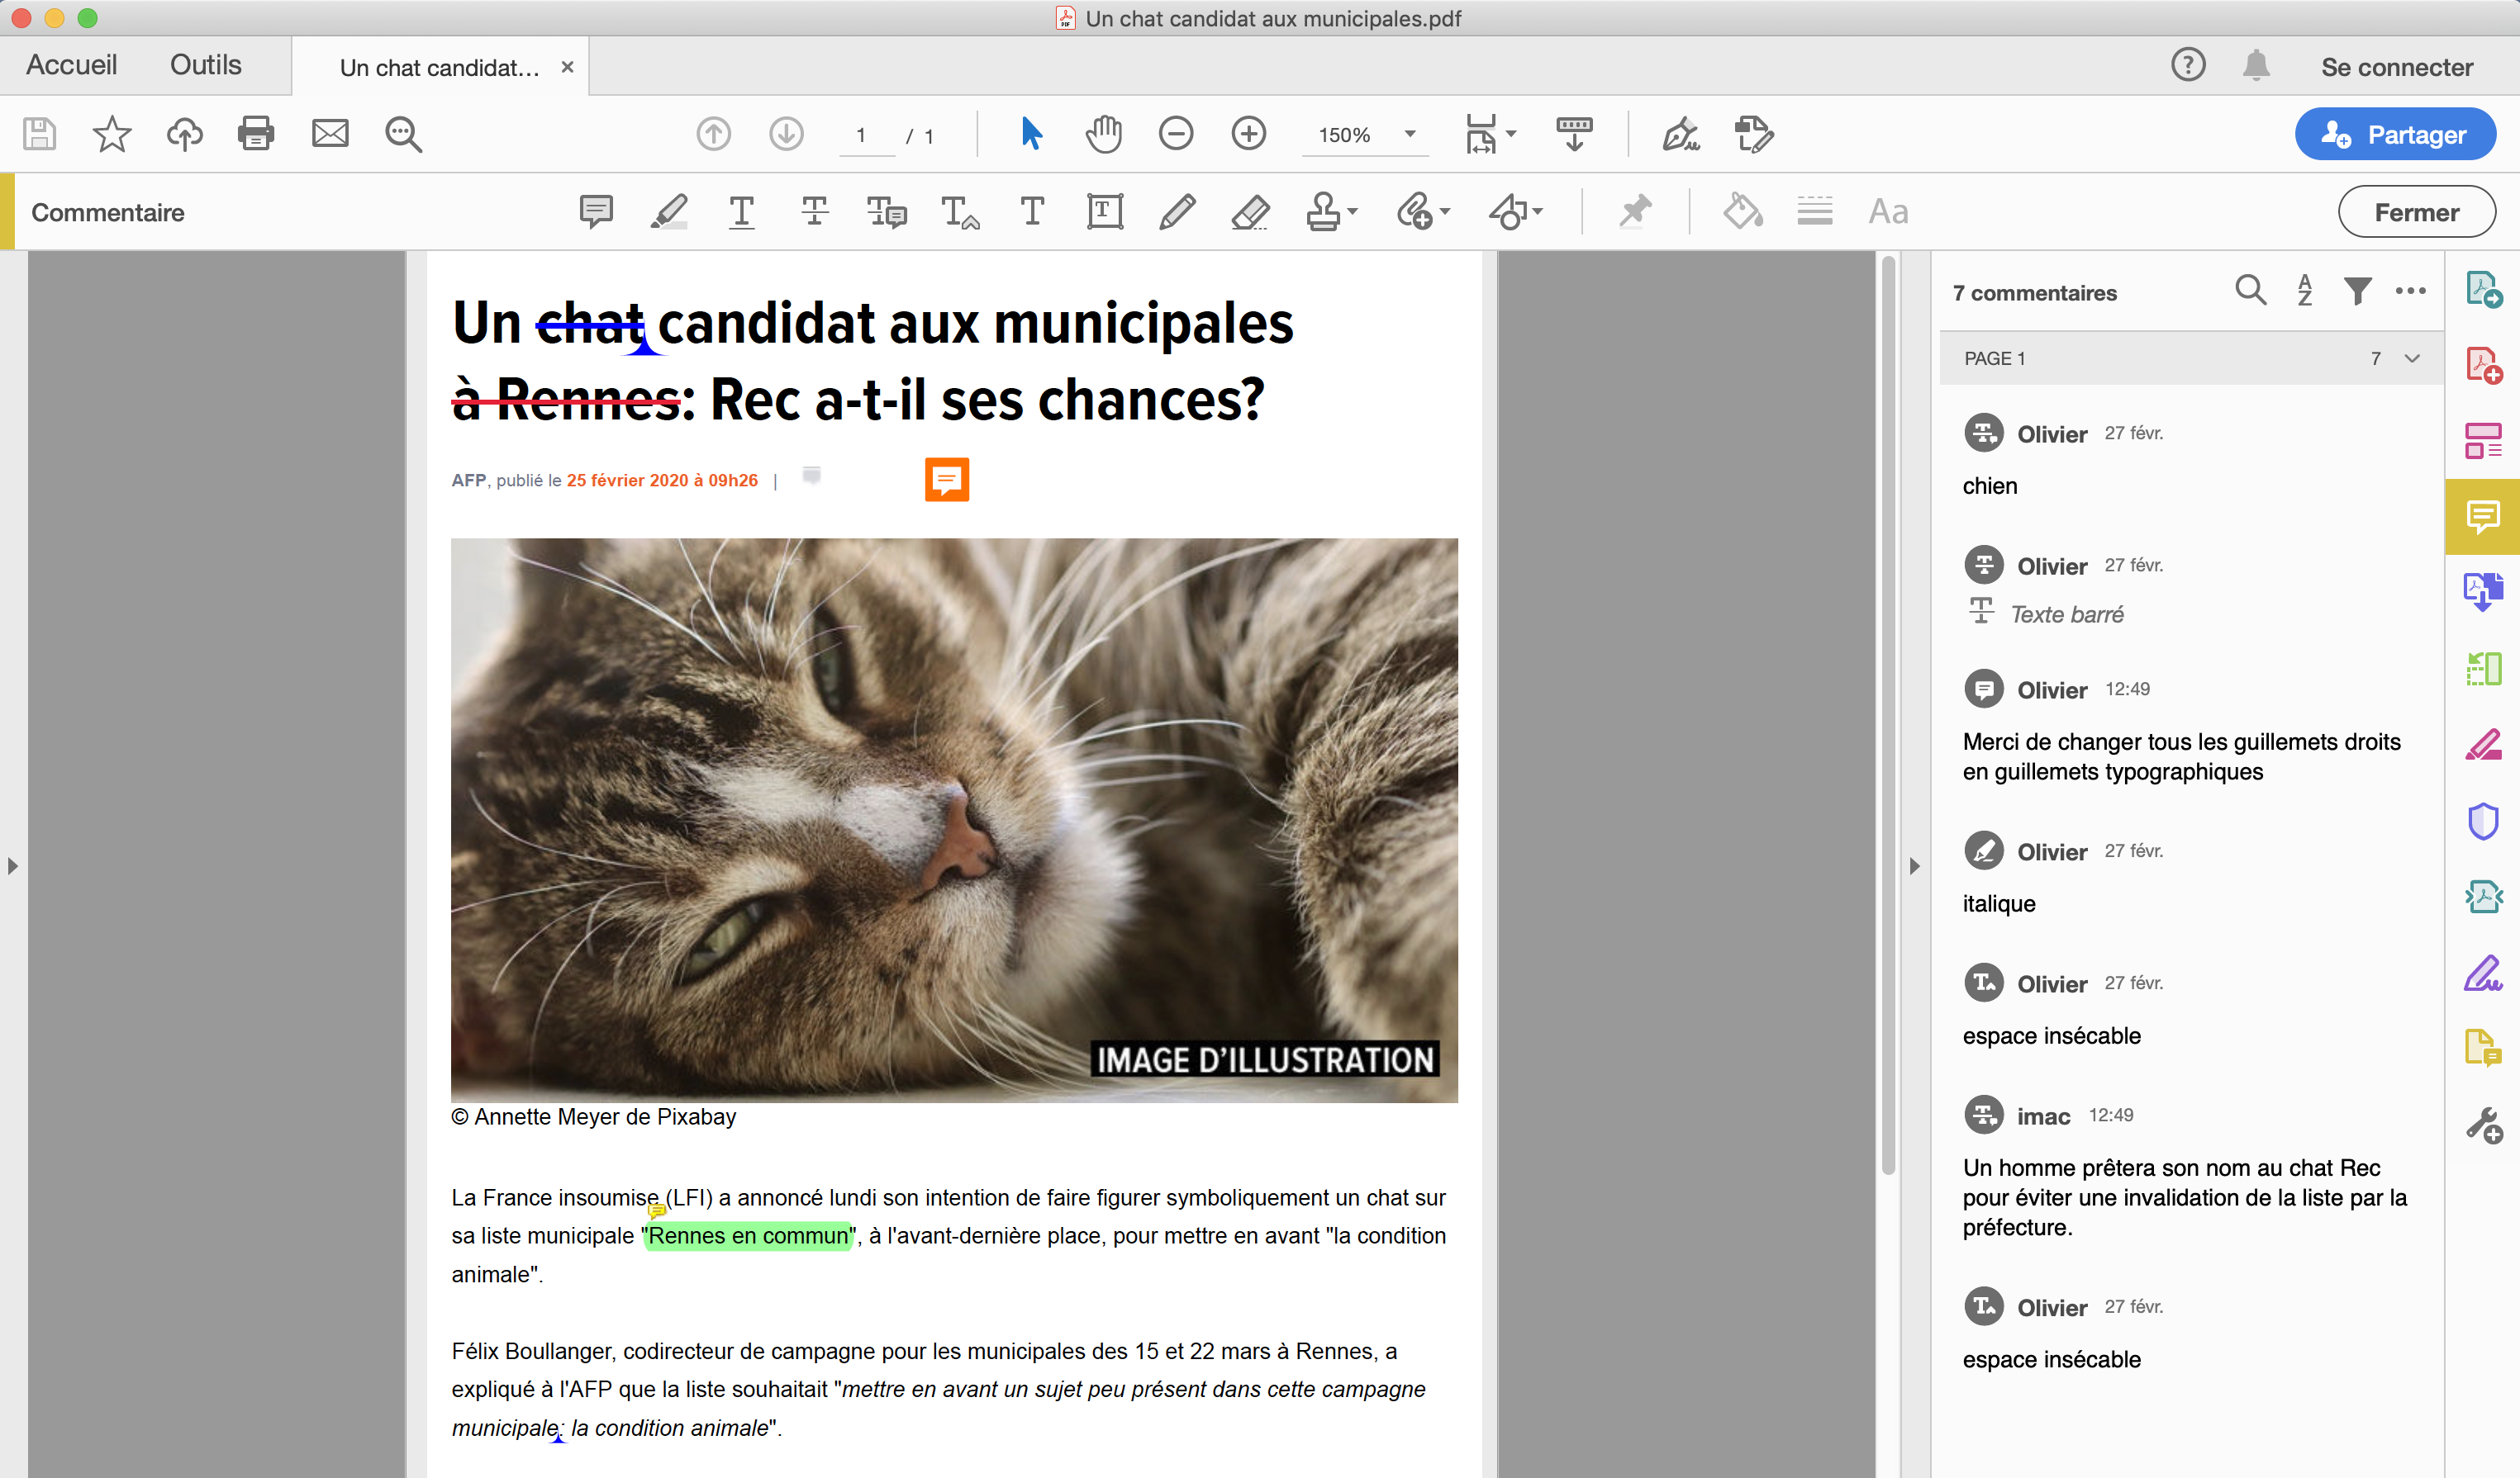Select the insert text at cursor tool
Screen dimensions: 2520x1478
(960, 212)
